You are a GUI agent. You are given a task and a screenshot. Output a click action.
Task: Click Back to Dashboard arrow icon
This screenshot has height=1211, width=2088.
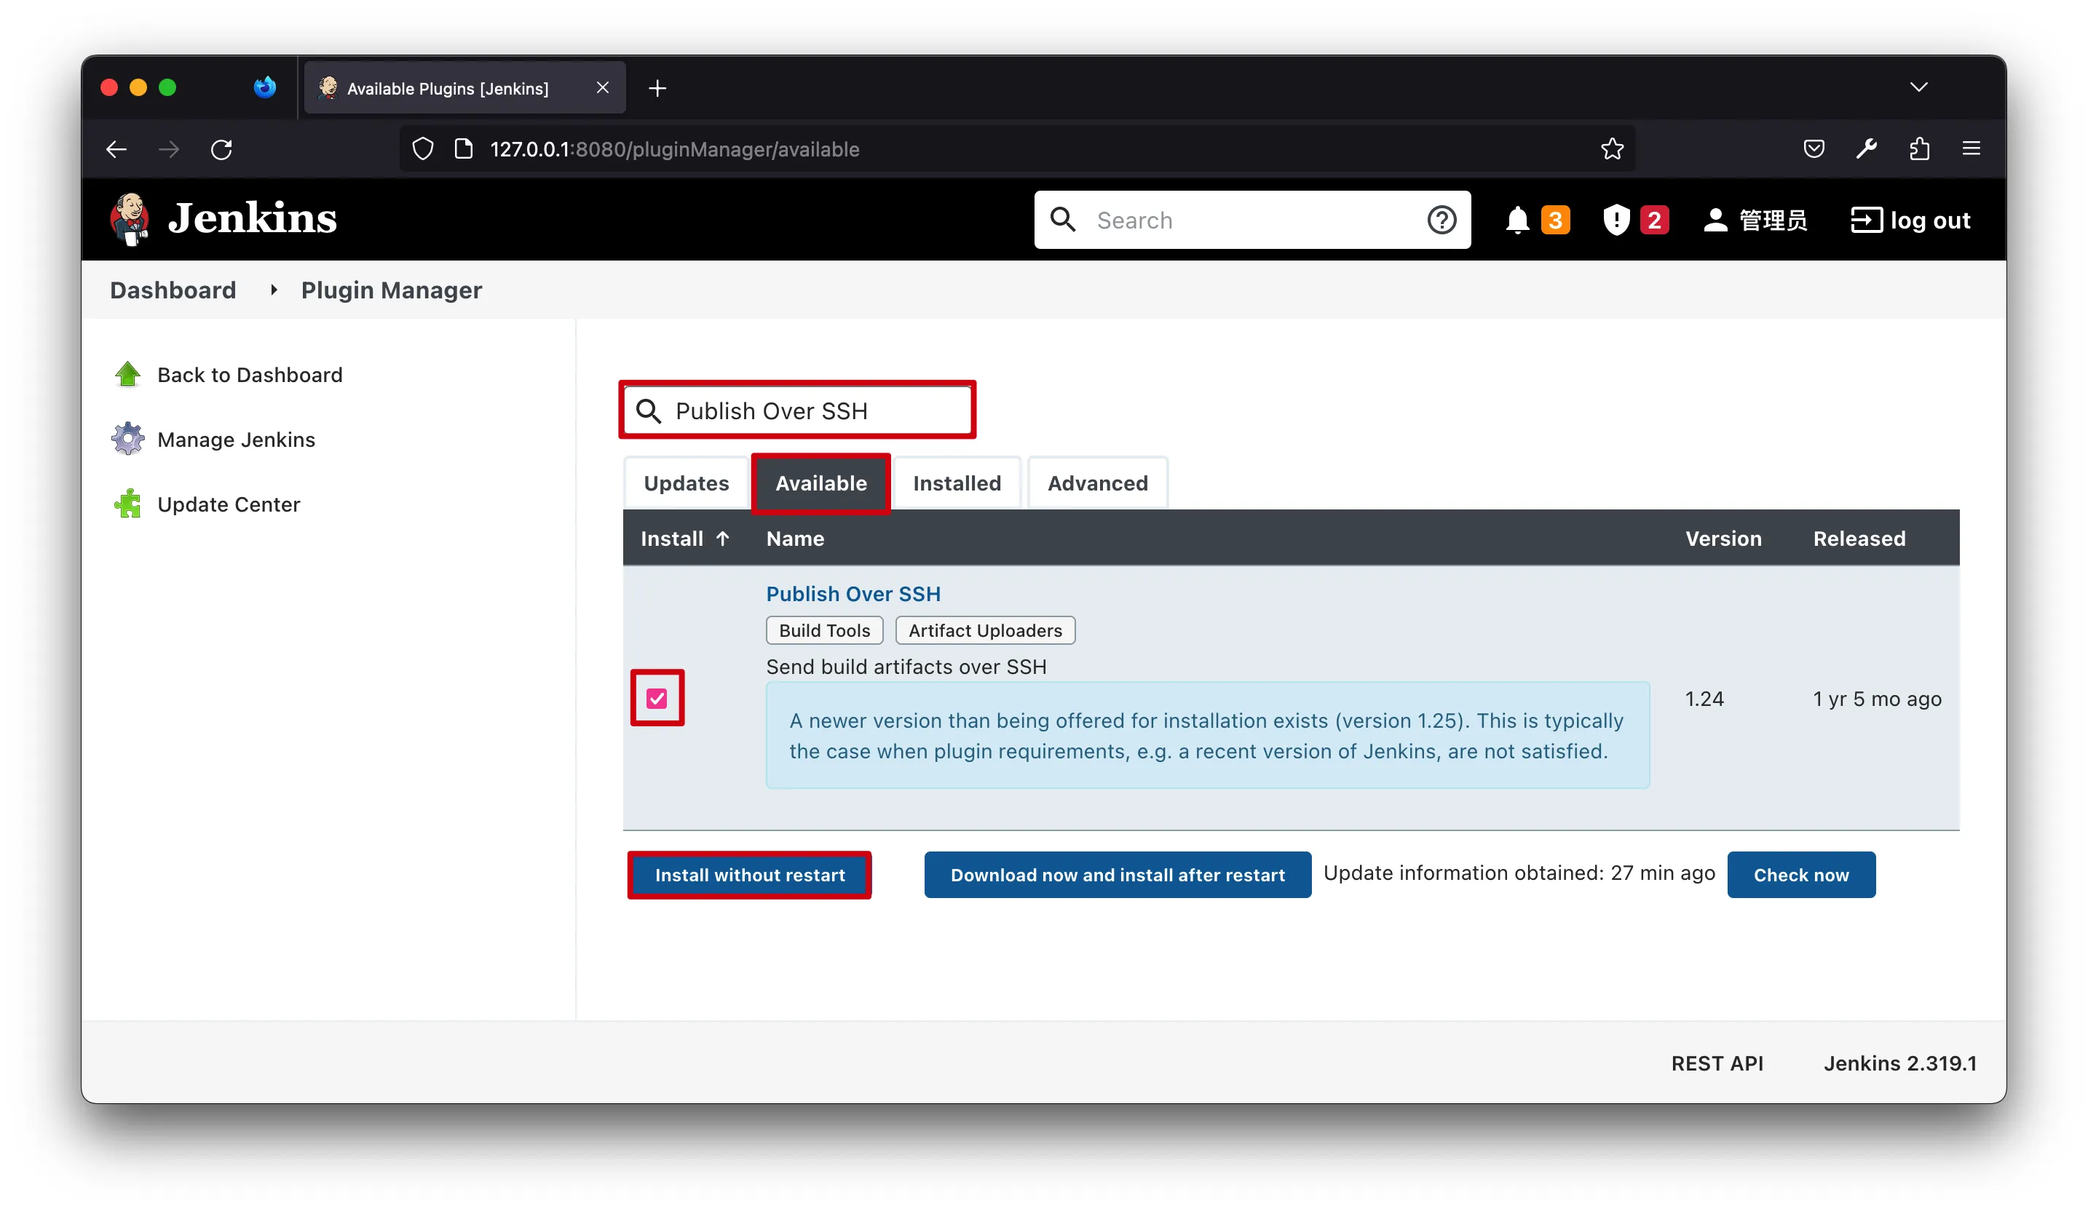click(127, 374)
